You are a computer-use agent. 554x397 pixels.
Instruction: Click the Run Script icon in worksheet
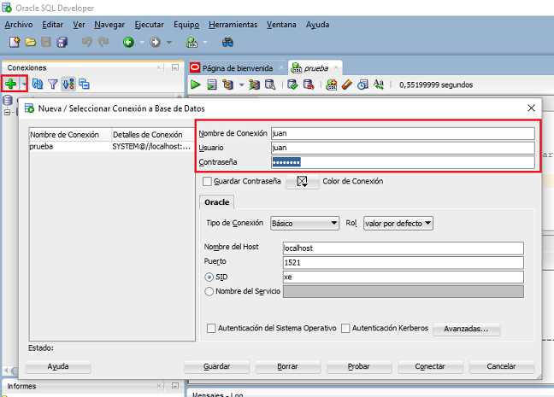(212, 85)
